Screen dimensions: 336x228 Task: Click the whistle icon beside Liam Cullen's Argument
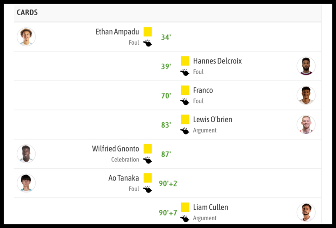[x=185, y=218]
